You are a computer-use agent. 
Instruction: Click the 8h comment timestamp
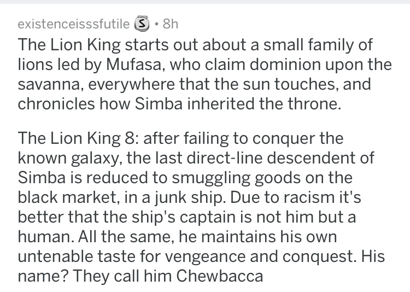point(170,24)
